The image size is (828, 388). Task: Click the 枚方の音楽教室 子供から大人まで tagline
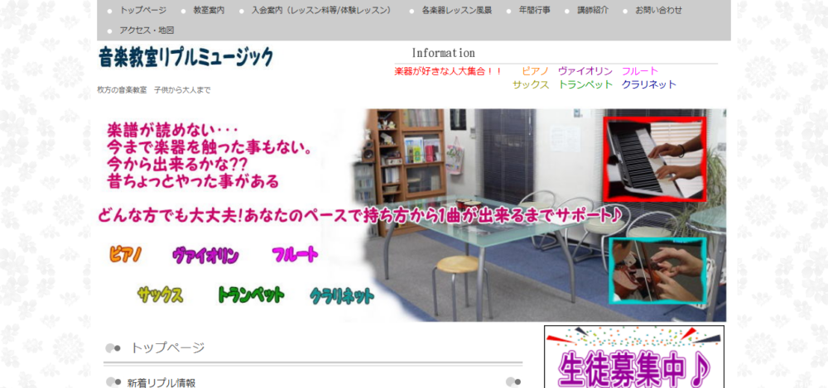[x=154, y=90]
